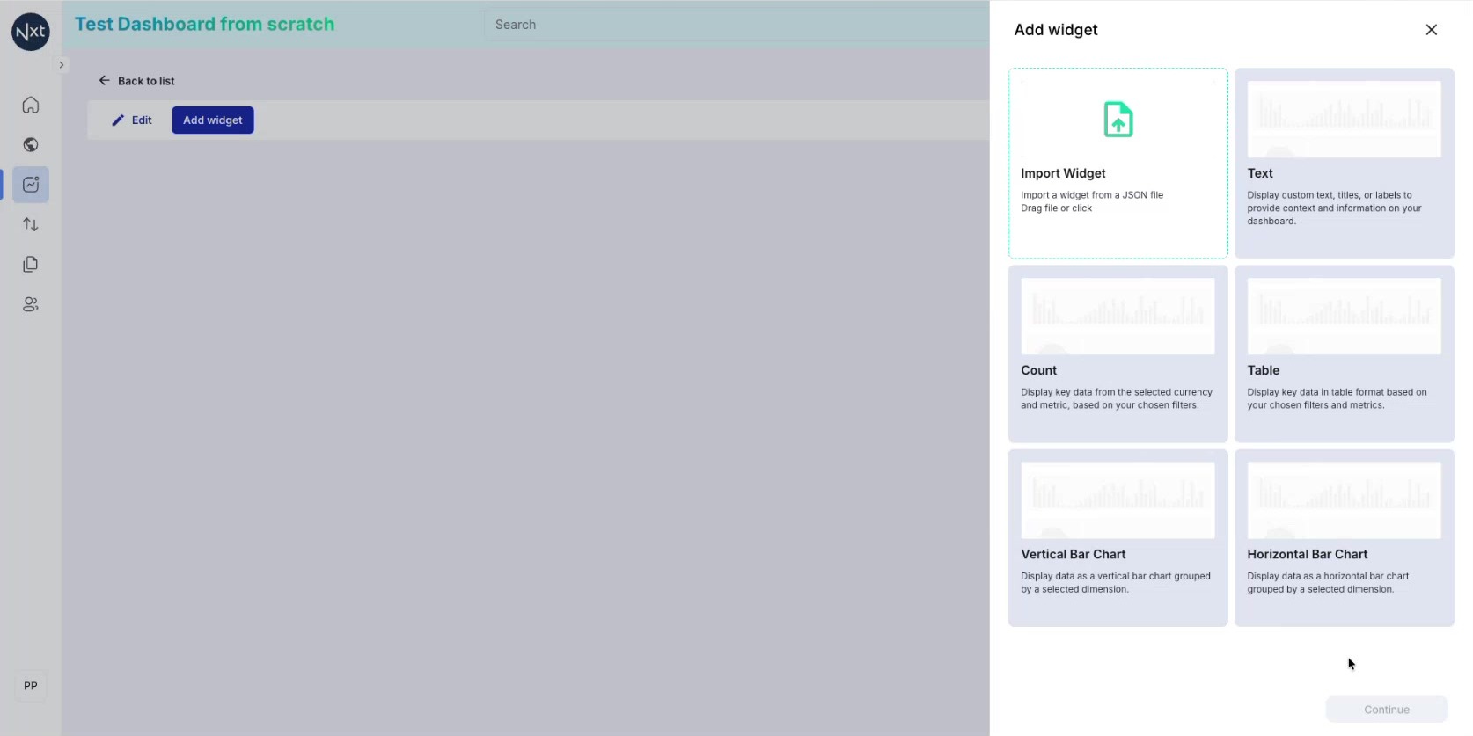Click the 'Drag file or click' text
This screenshot has width=1473, height=736.
click(1056, 208)
